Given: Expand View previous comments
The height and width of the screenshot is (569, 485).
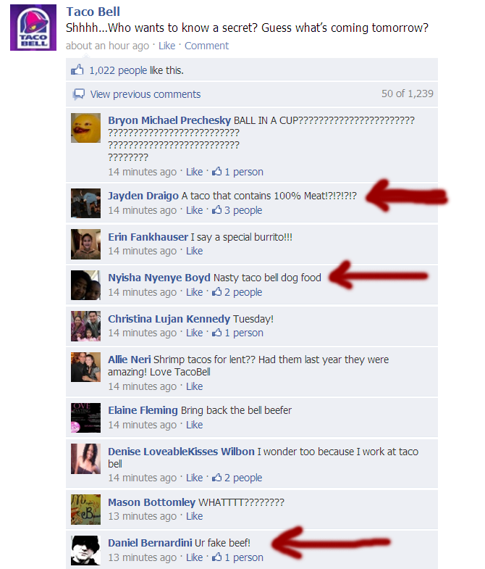Looking at the screenshot, I should 145,94.
